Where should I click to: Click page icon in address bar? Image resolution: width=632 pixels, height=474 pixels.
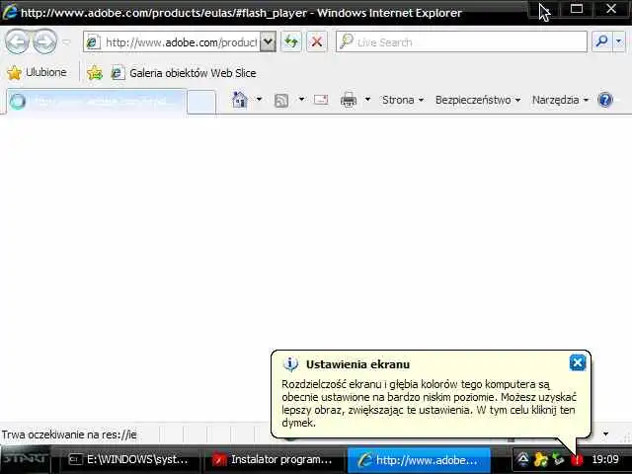coord(93,41)
